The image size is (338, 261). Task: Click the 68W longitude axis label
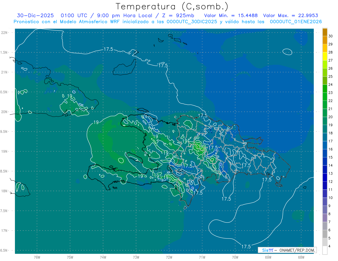pos(301,257)
